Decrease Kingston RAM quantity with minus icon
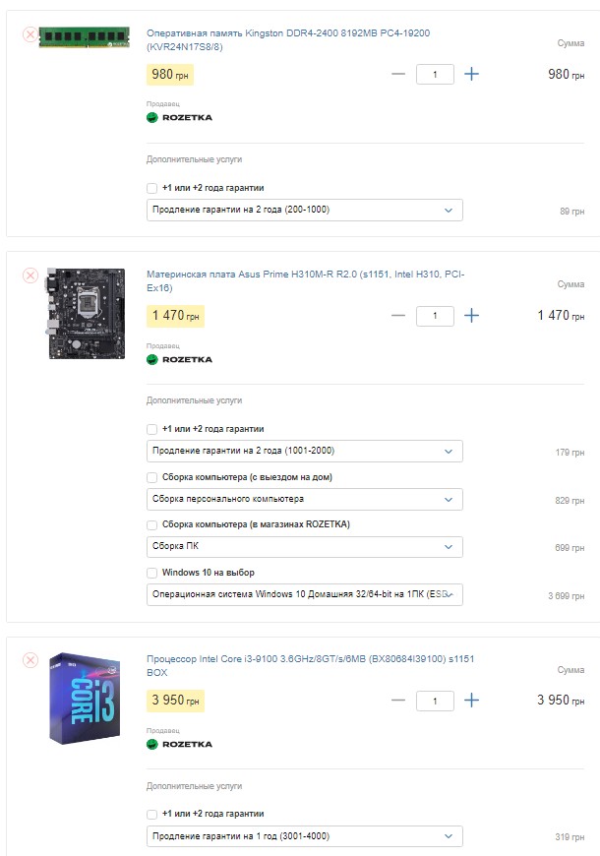The height and width of the screenshot is (856, 600). 398,74
